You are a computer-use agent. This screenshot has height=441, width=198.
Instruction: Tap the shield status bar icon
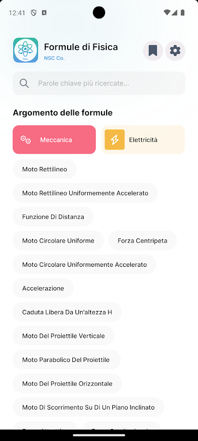(x=34, y=13)
